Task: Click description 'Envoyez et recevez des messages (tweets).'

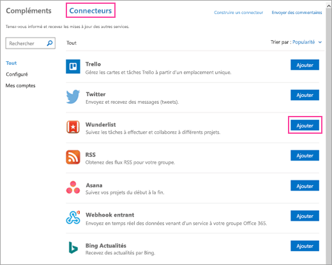Action: [x=132, y=102]
